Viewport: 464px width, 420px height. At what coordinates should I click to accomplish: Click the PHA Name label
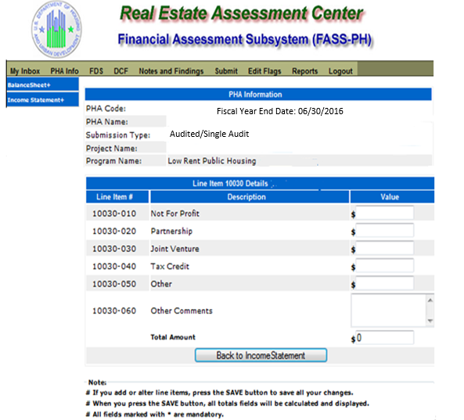pos(107,121)
